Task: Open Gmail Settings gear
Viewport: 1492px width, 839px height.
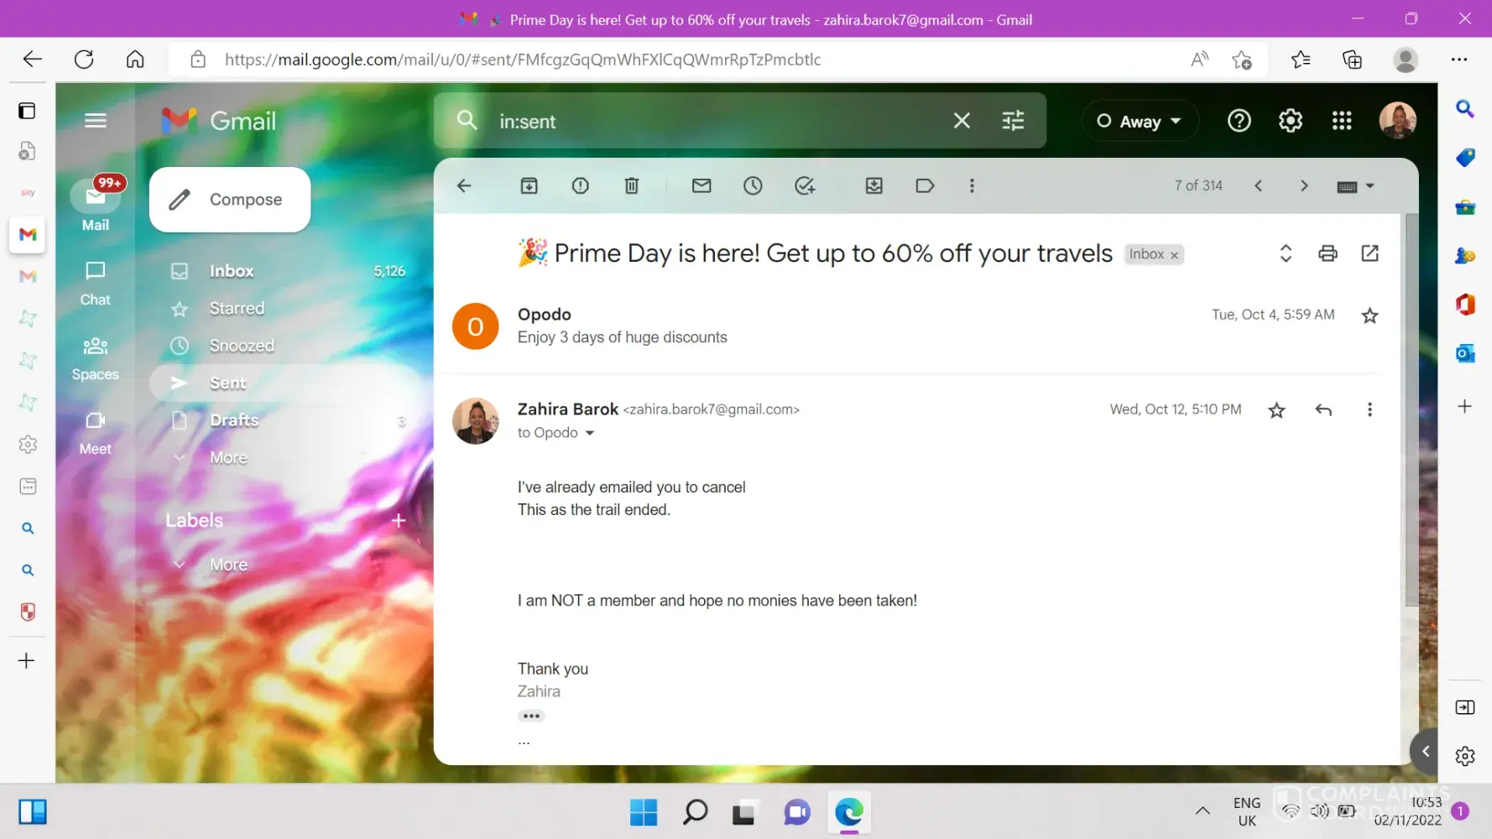Action: point(1290,121)
